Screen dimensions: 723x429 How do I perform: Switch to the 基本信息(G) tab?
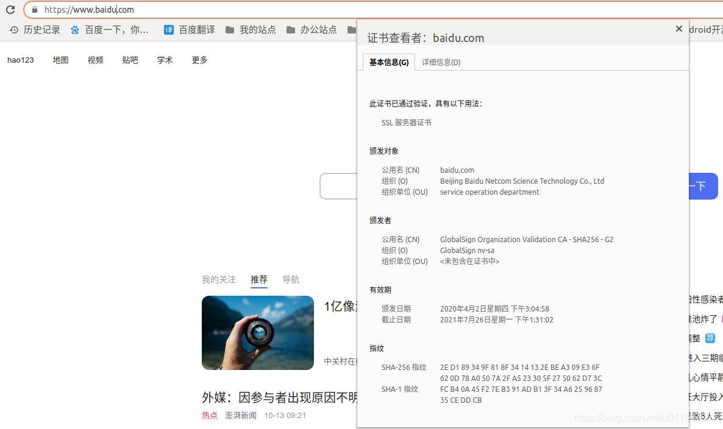tap(389, 62)
